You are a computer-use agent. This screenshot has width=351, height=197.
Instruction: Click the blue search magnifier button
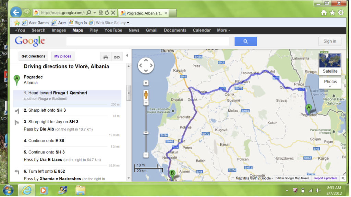[x=246, y=41]
